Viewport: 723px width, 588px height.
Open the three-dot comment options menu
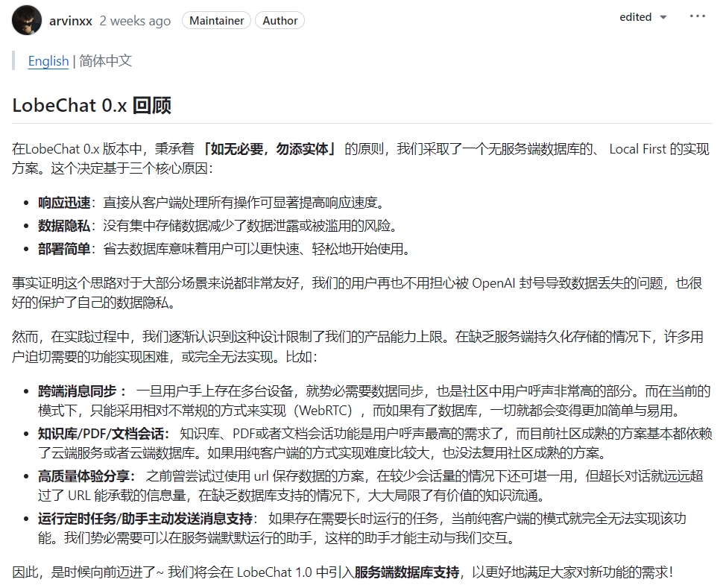[x=697, y=16]
